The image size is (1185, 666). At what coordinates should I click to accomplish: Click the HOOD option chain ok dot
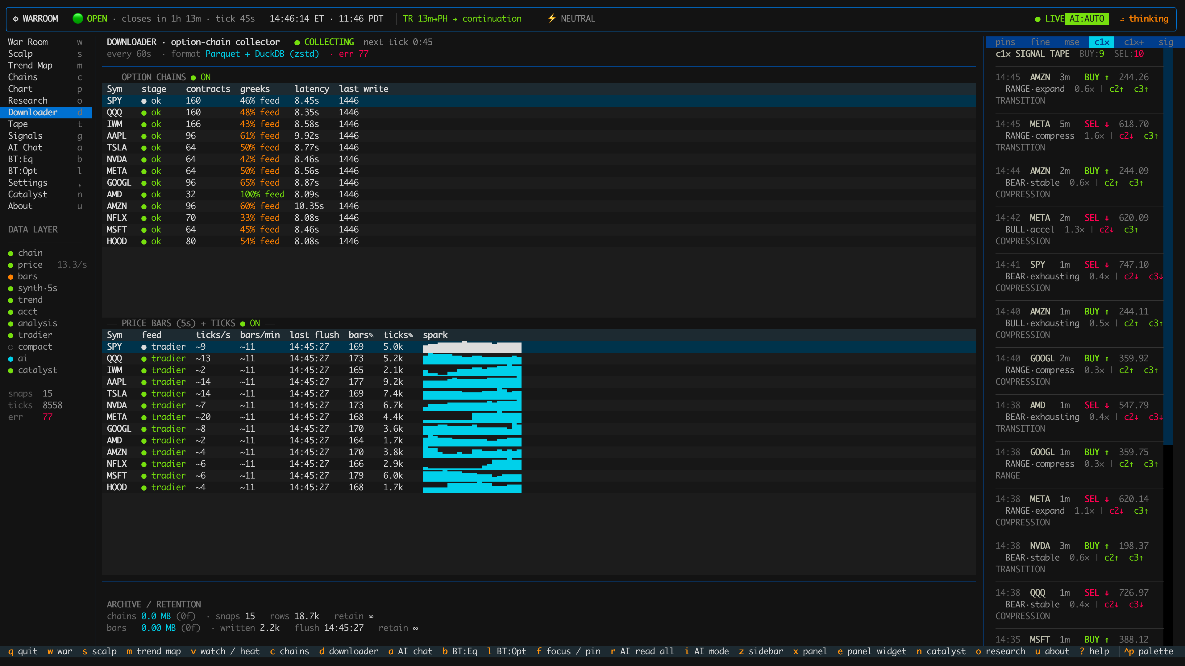pyautogui.click(x=144, y=242)
